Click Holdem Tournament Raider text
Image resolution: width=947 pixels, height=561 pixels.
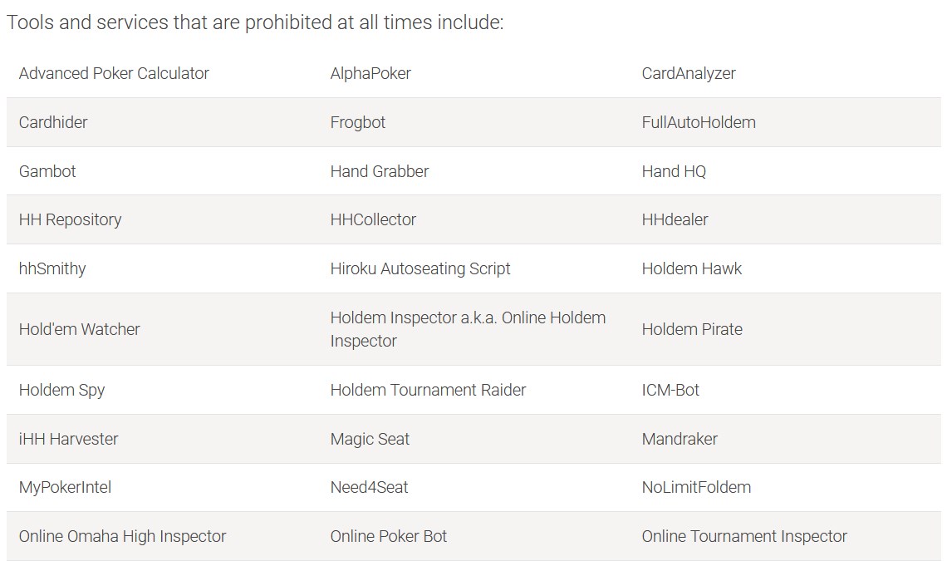(428, 390)
